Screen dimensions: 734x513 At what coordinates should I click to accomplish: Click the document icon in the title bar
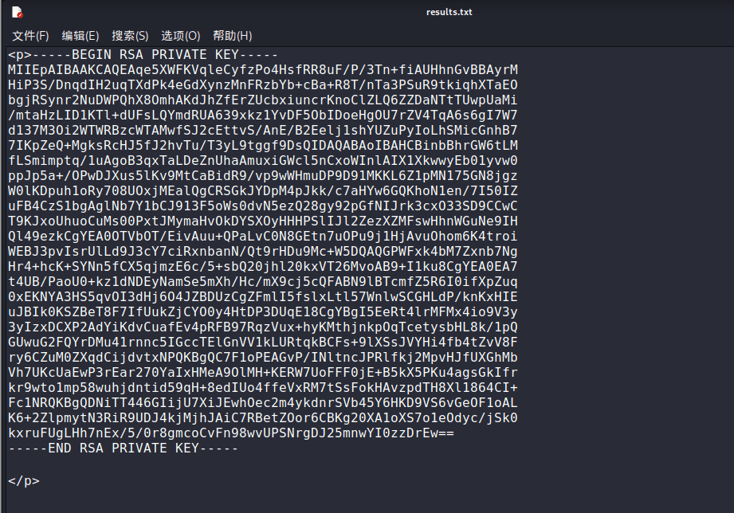17,12
